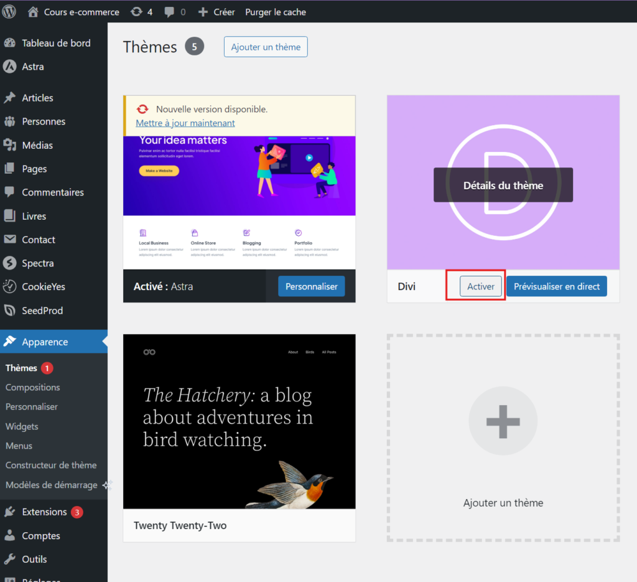Open the Personnaliser submenu under Apparence
637x582 pixels.
(x=32, y=407)
